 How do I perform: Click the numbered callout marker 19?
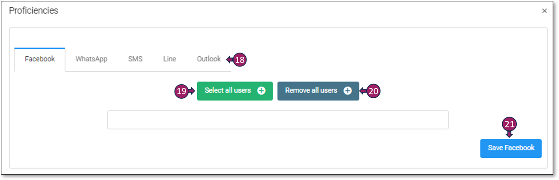182,91
